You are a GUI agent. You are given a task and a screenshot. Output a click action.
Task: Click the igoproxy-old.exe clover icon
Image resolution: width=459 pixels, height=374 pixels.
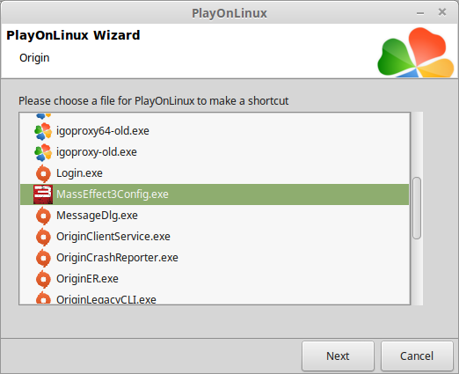tap(43, 152)
